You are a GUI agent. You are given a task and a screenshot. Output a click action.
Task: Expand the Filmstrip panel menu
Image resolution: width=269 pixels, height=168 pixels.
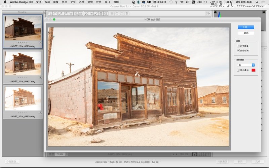[x=44, y=12]
